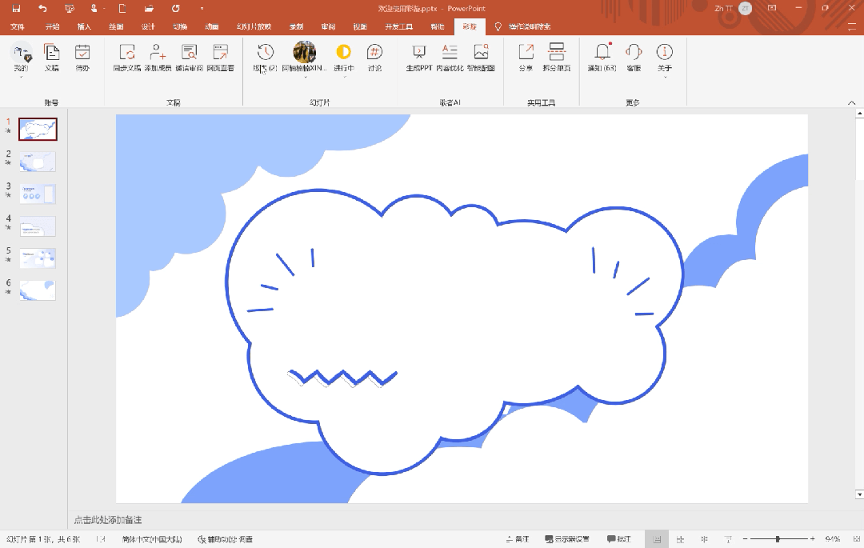
Task: Collapse the ribbon with the chevron
Action: pos(851,103)
